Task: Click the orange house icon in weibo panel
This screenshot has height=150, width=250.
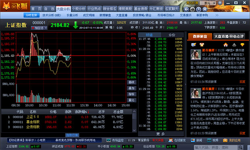Action: (x=226, y=45)
